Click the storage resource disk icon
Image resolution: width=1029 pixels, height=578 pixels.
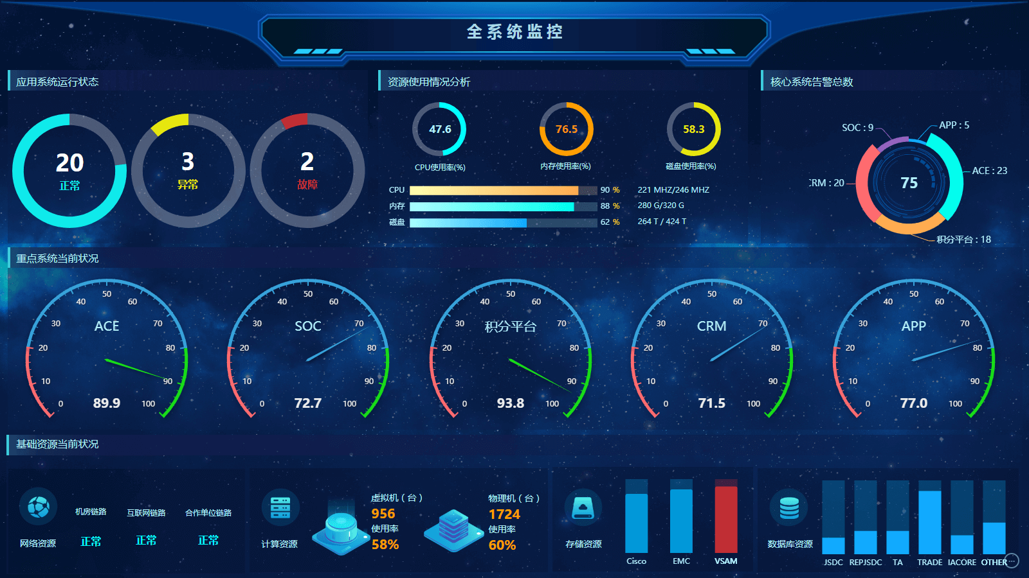tap(583, 507)
